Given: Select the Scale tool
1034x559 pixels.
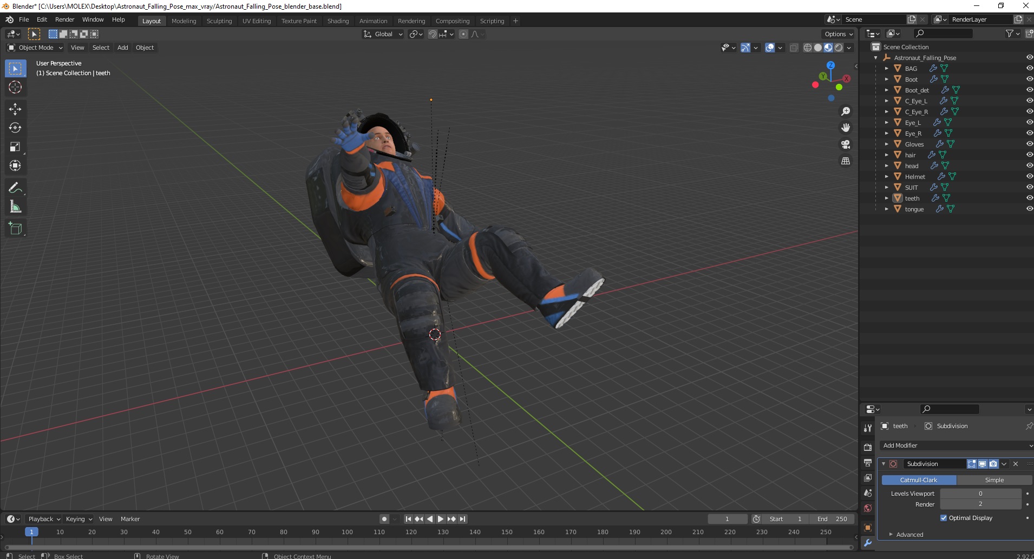Looking at the screenshot, I should pos(15,147).
